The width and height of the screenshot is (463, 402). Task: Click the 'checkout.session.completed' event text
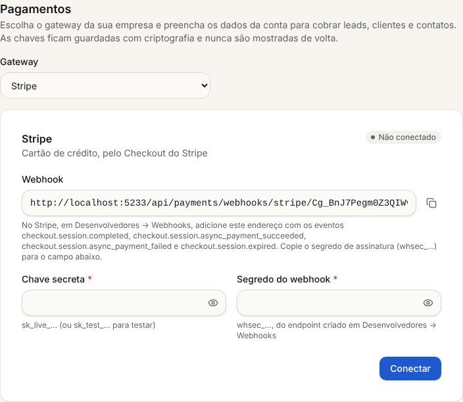coord(75,236)
